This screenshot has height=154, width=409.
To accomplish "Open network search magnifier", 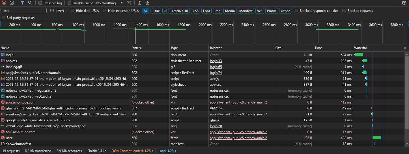I will pos(30,3).
